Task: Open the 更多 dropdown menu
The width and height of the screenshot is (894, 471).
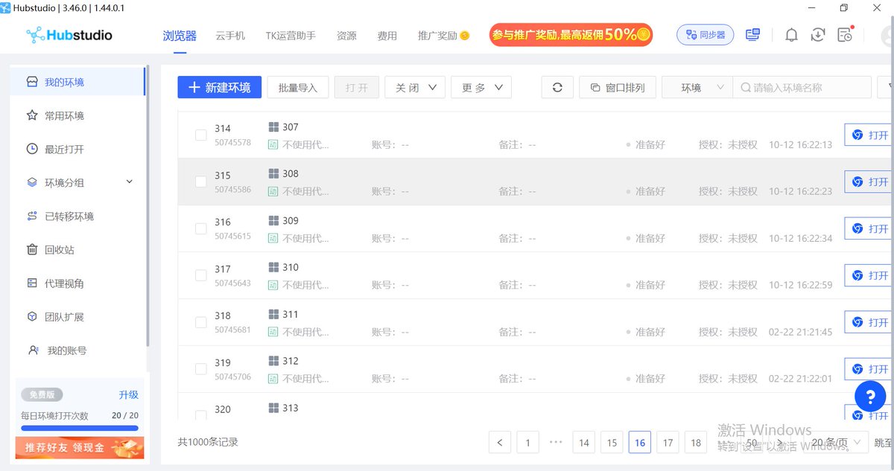Action: 481,87
